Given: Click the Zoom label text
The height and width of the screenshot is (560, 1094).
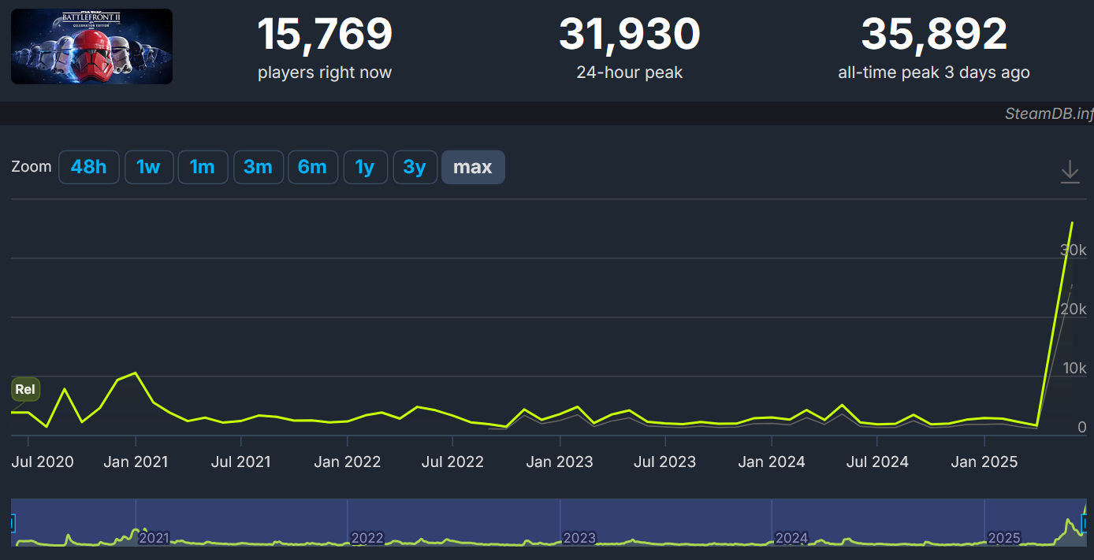Looking at the screenshot, I should [x=32, y=167].
